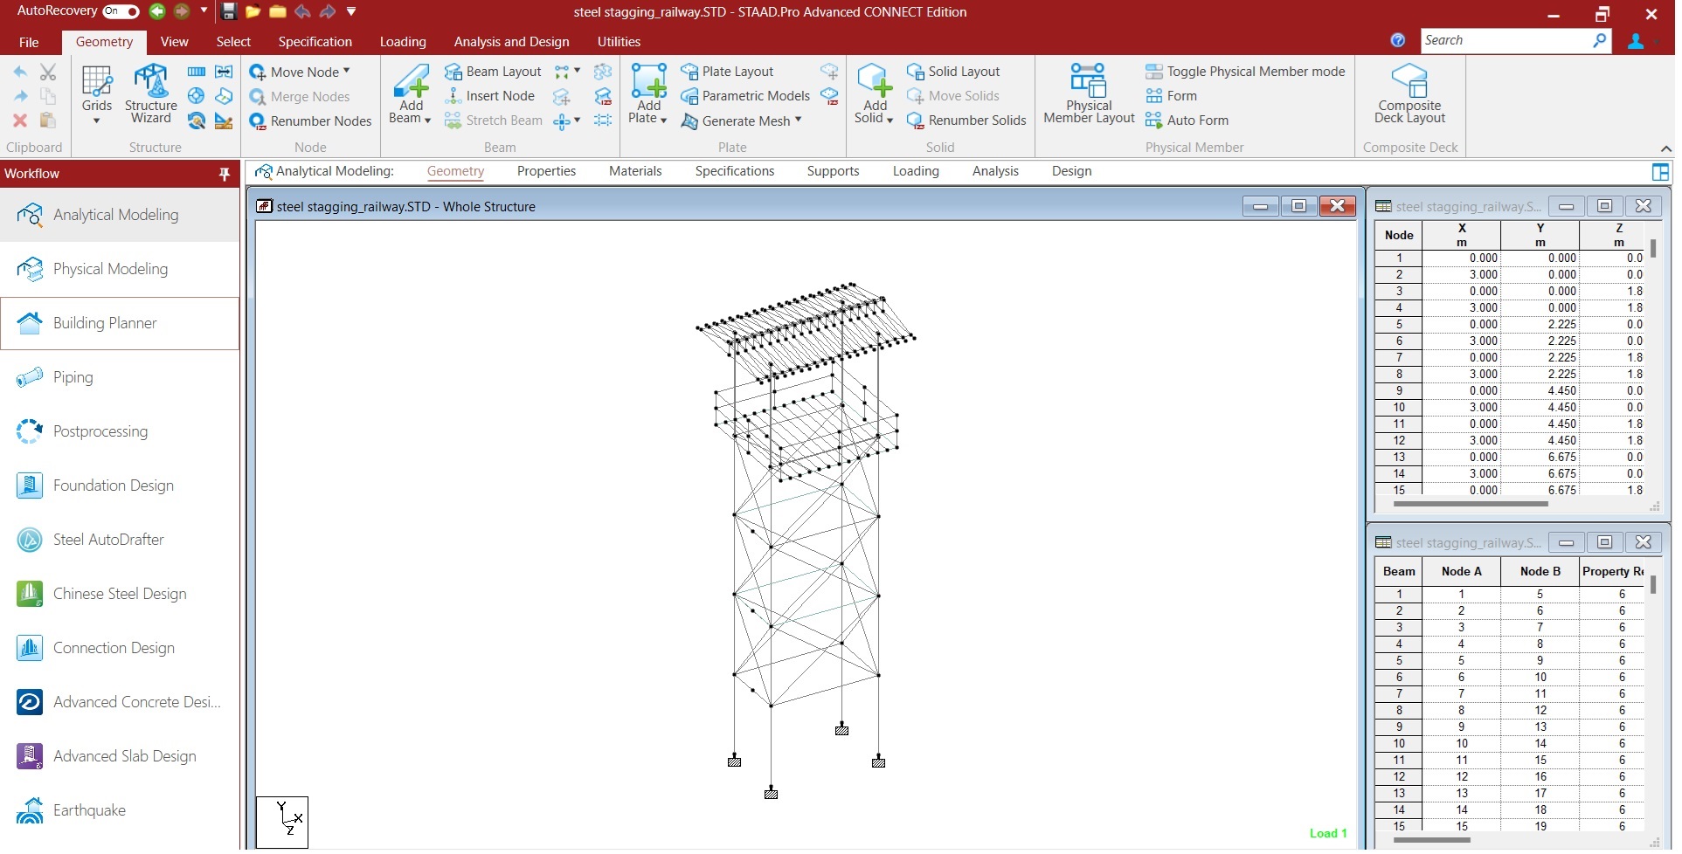Screen dimensions: 1682x854
Task: Open the Structure Wizard tool
Action: (151, 94)
